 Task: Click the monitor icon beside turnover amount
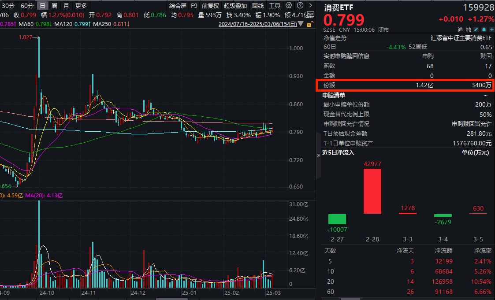click(311, 15)
